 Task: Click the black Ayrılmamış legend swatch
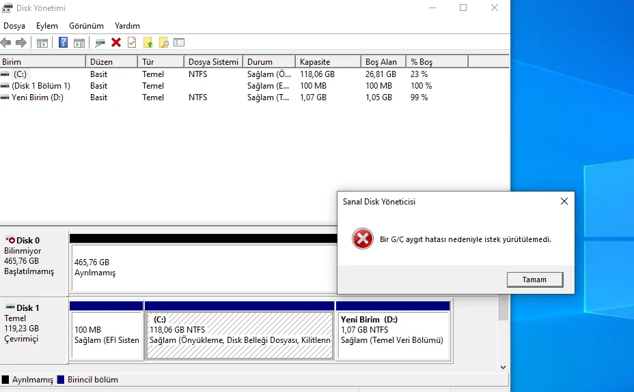click(x=5, y=380)
